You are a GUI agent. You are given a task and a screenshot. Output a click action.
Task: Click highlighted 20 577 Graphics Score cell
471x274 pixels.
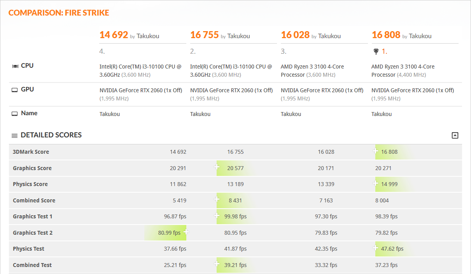tap(236, 168)
